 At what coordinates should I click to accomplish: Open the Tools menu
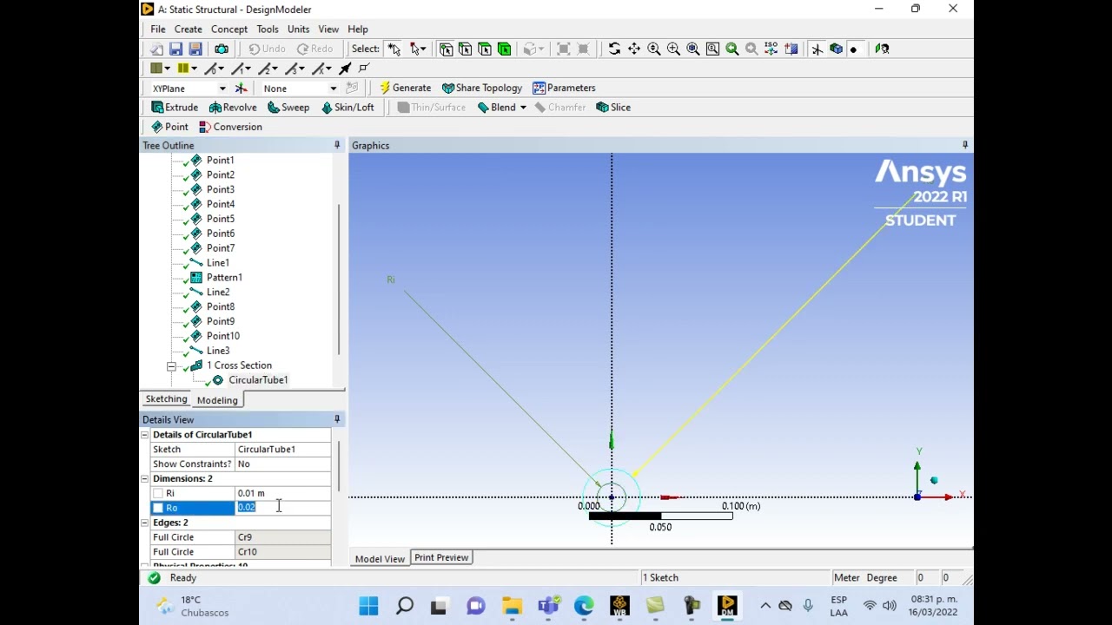pyautogui.click(x=268, y=29)
